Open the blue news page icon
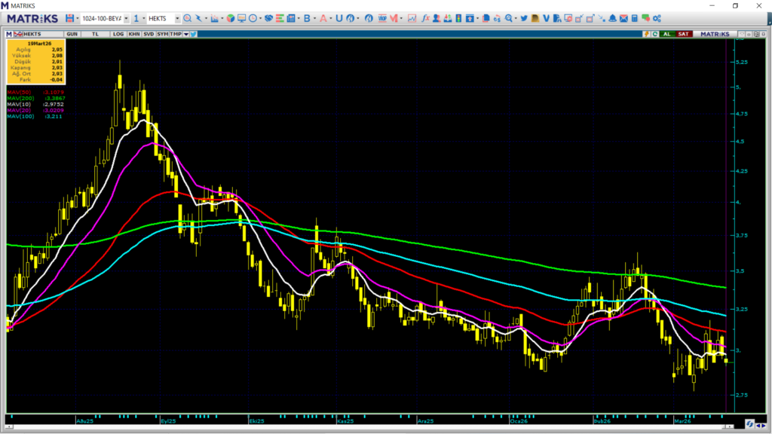 [291, 18]
